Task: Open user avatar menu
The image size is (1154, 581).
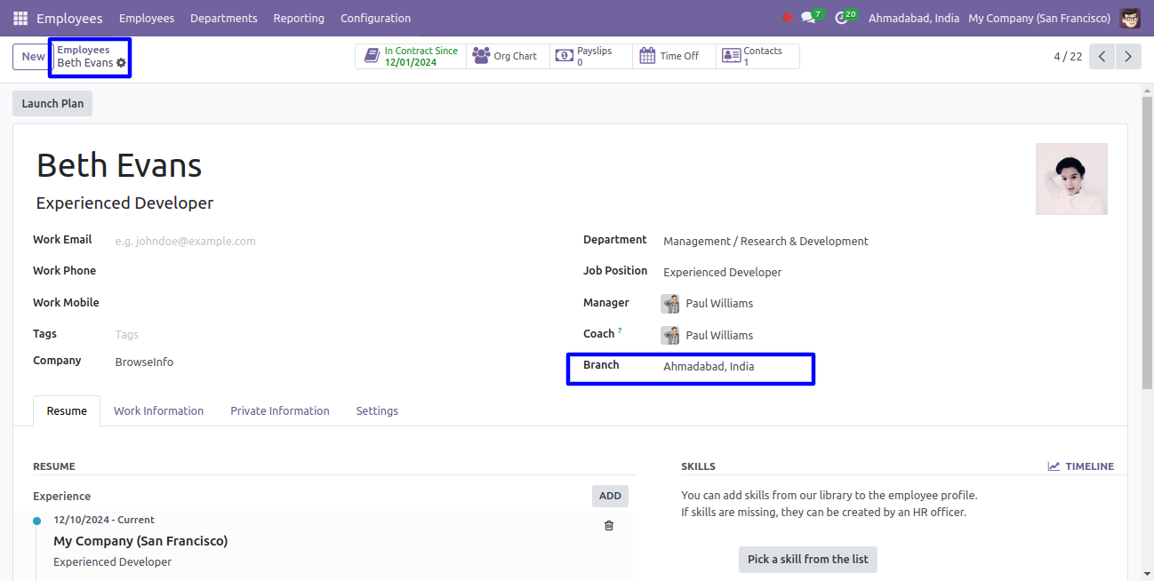Action: pyautogui.click(x=1130, y=18)
